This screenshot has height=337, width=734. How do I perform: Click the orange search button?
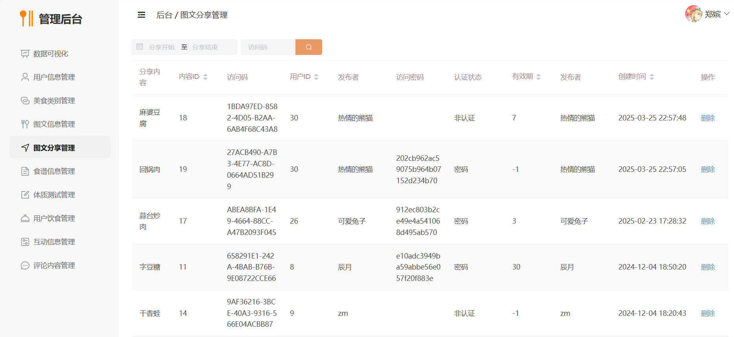pyautogui.click(x=309, y=47)
